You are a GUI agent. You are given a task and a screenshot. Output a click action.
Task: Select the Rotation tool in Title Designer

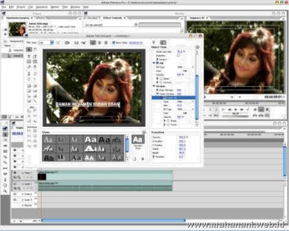tap(35, 49)
